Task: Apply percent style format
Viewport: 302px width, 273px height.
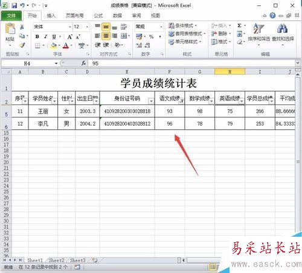Action: 151,37
